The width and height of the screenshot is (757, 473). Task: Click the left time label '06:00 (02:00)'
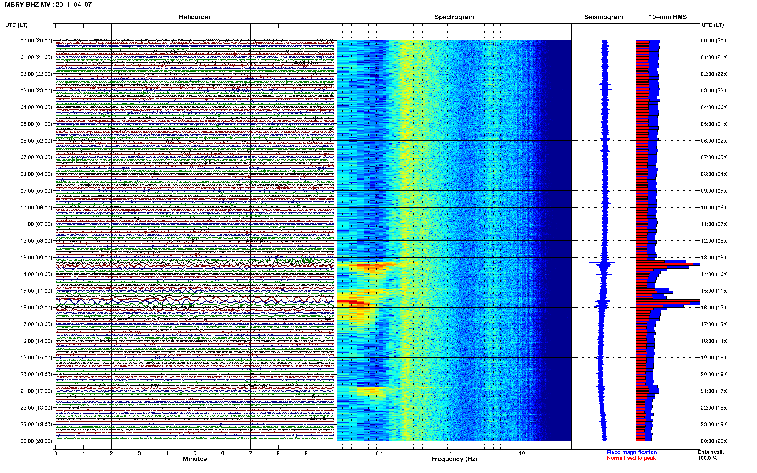tap(36, 141)
